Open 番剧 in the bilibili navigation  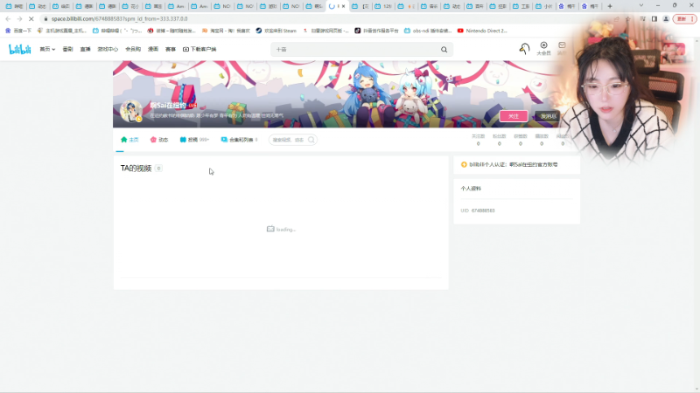[67, 49]
